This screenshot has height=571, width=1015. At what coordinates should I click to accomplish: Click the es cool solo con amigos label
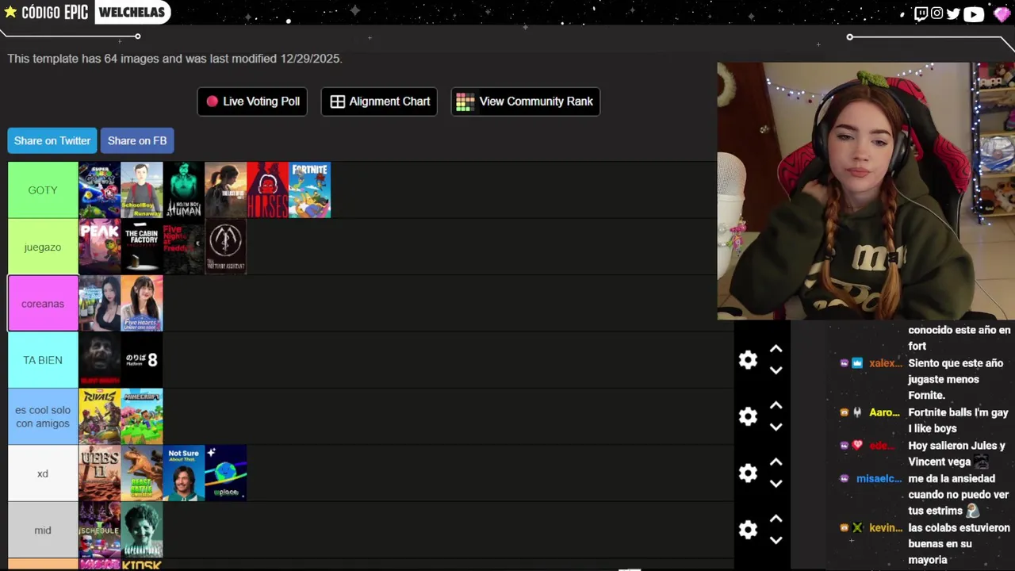pyautogui.click(x=43, y=416)
